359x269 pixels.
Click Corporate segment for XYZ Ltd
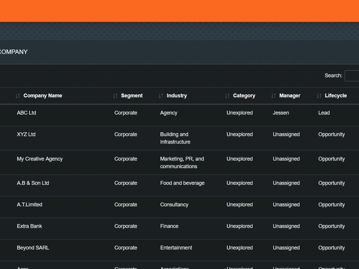[x=126, y=134]
